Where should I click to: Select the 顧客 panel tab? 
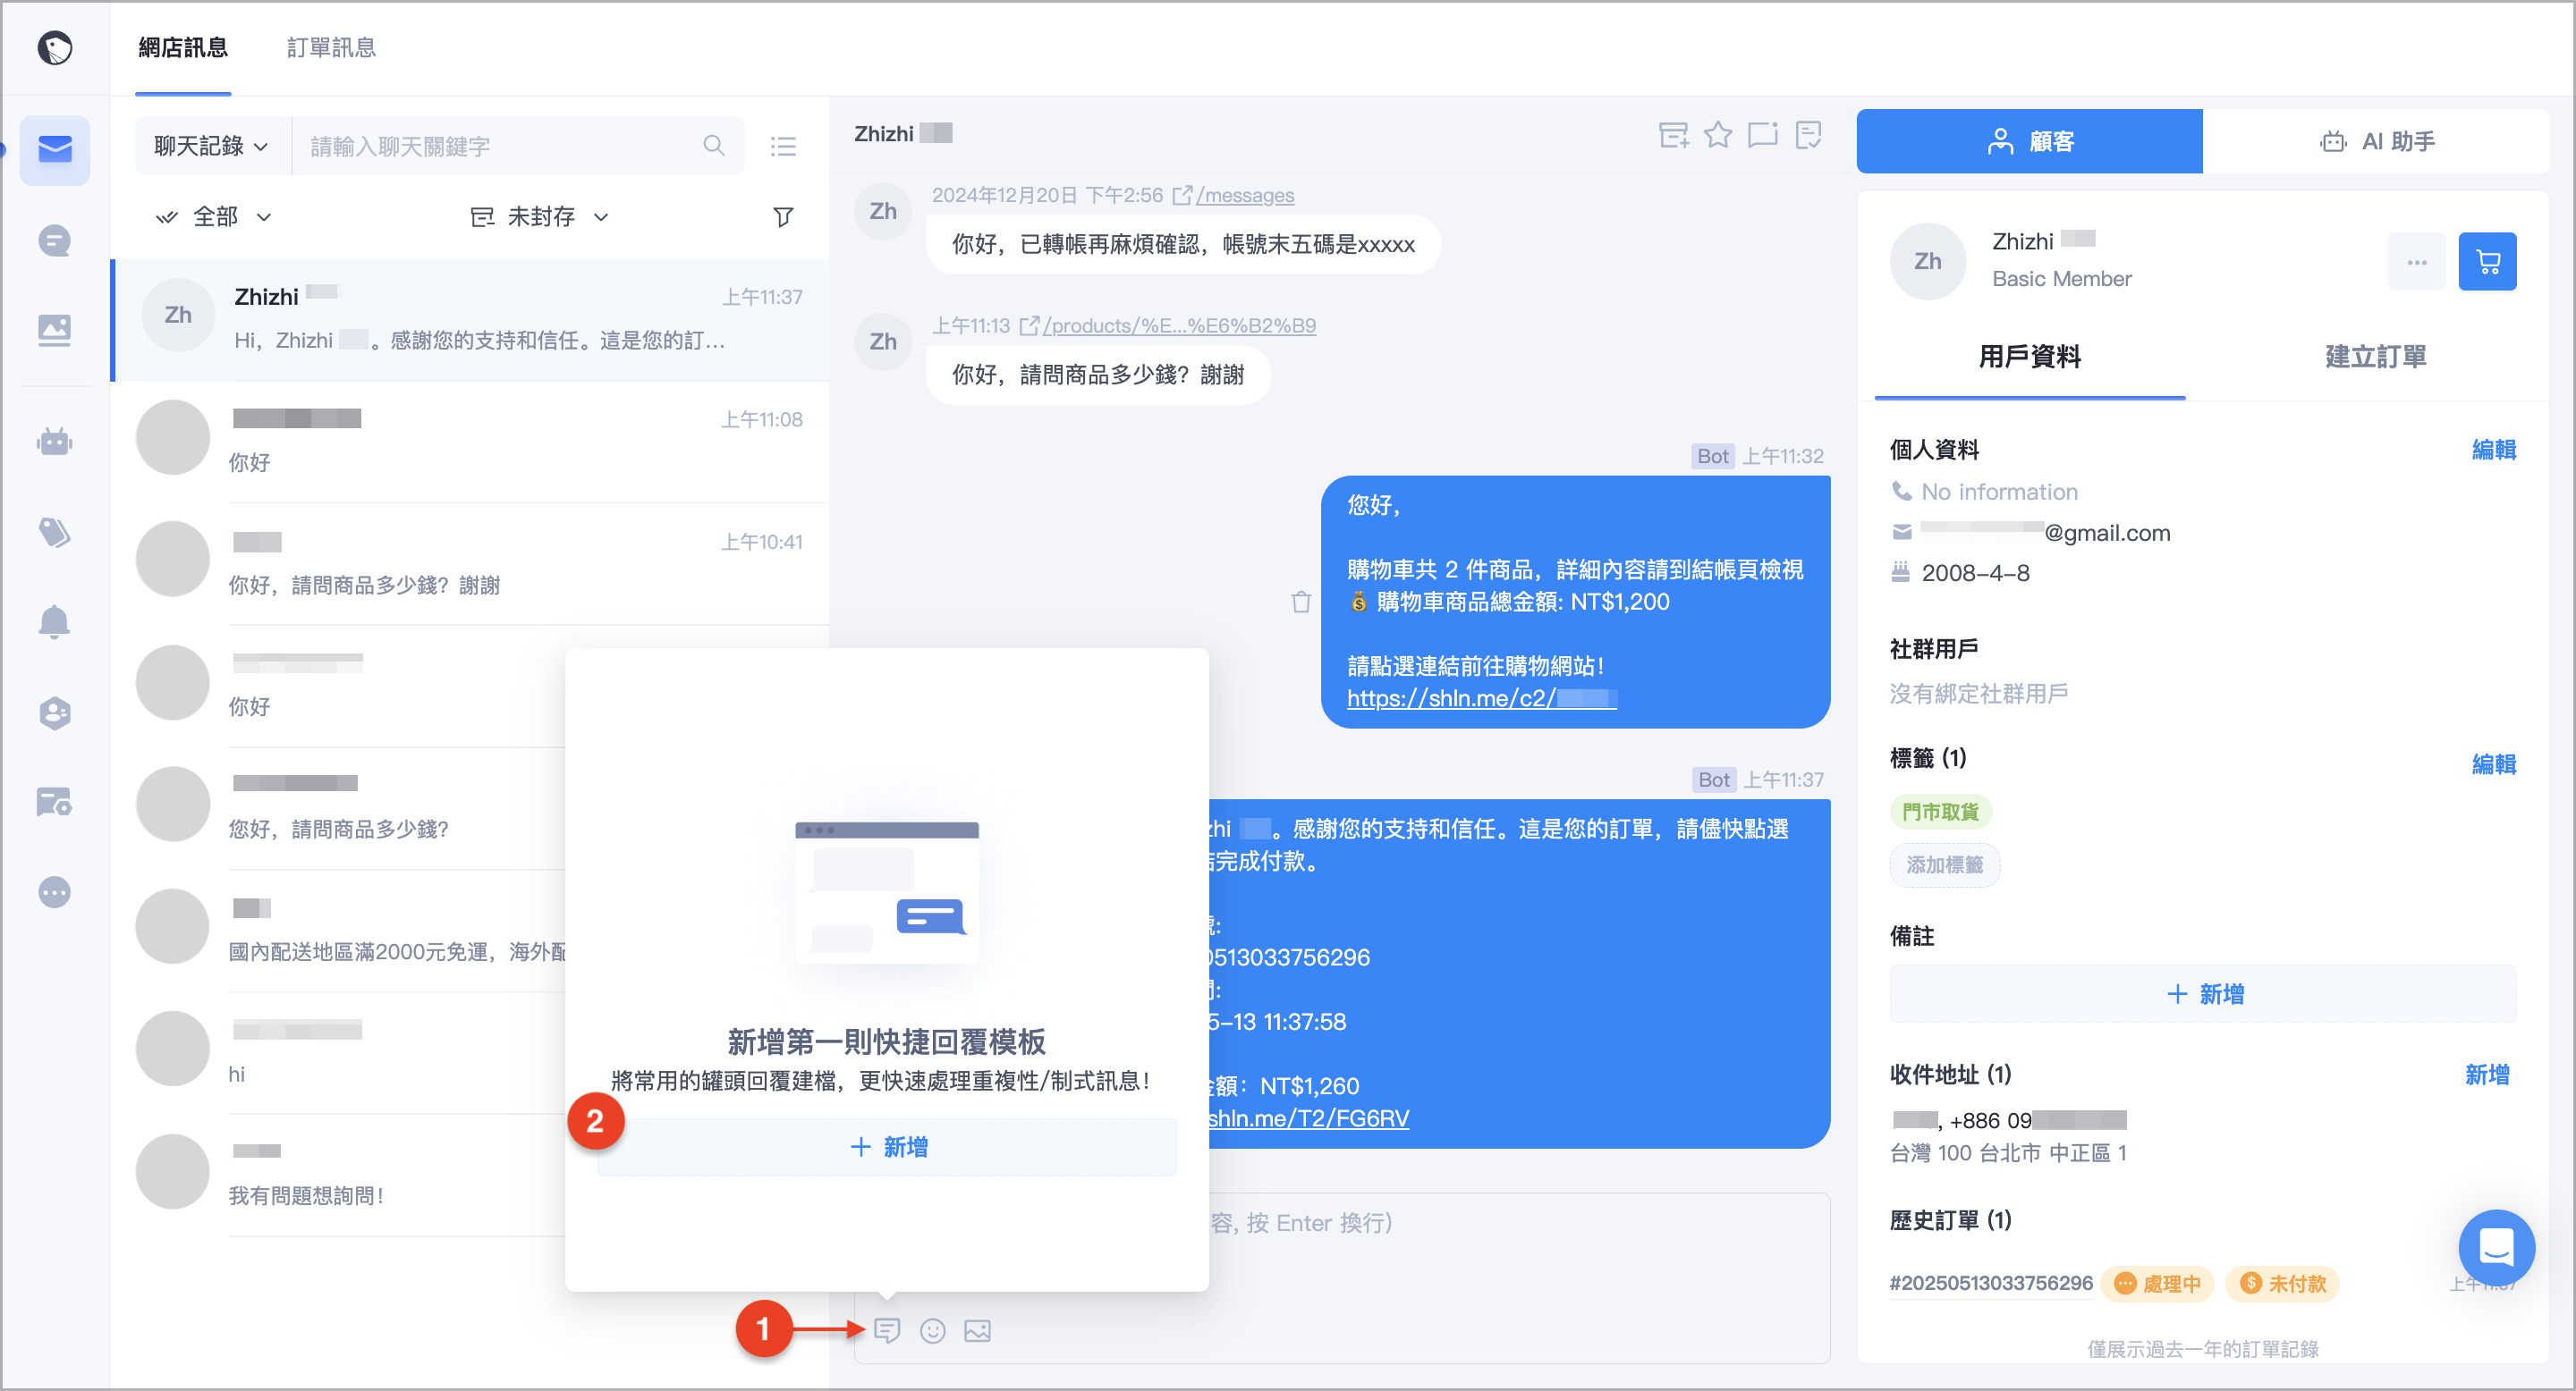[x=2029, y=141]
